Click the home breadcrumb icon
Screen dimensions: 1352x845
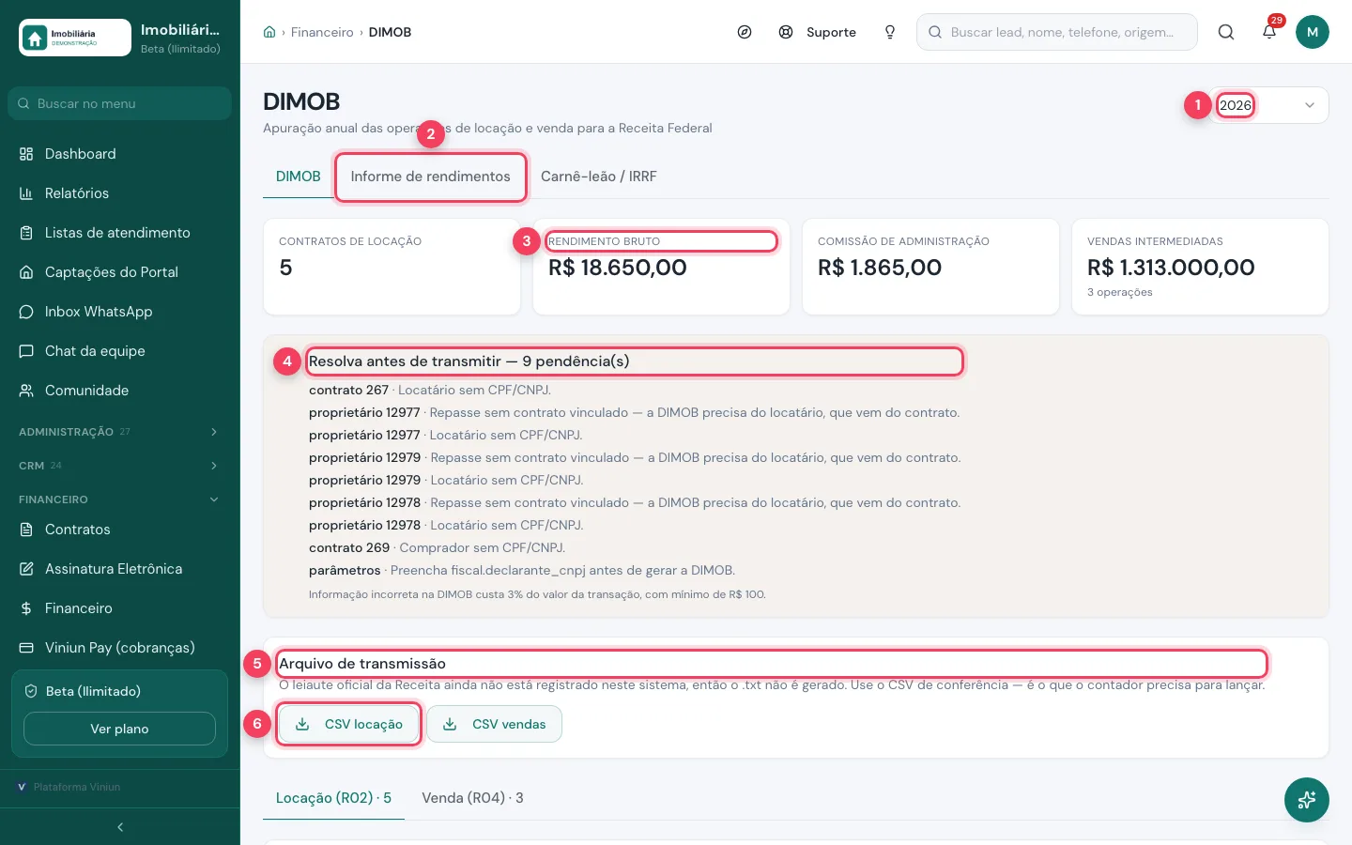[x=269, y=32]
